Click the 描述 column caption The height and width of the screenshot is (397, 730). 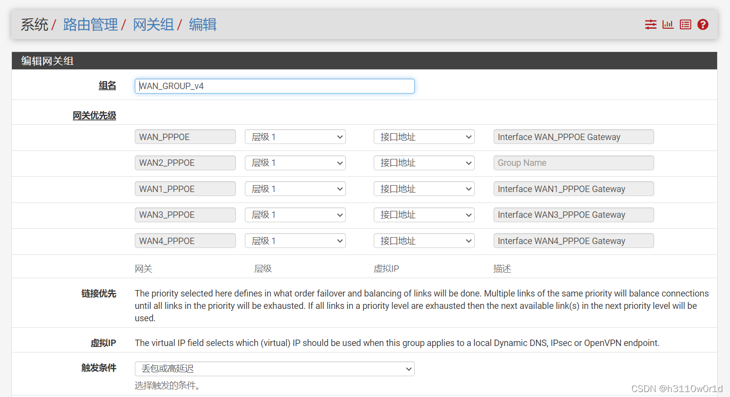pyautogui.click(x=502, y=269)
